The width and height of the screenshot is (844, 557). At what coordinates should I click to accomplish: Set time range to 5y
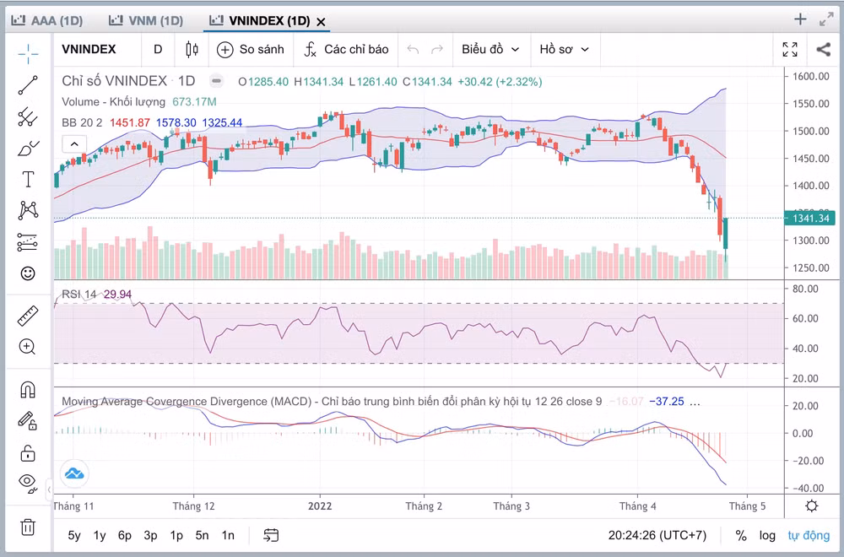tap(74, 535)
